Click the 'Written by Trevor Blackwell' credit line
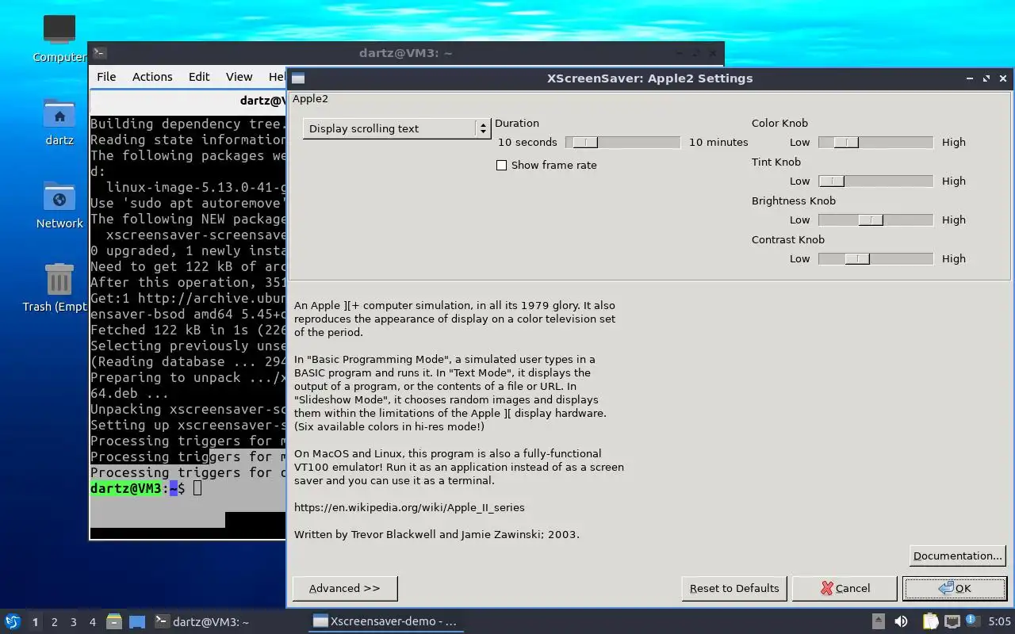Image resolution: width=1015 pixels, height=634 pixels. [x=437, y=534]
